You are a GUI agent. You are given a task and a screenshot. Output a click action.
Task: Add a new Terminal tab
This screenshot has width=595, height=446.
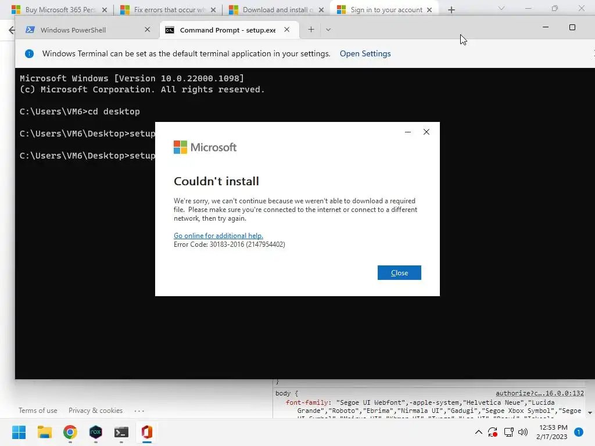[311, 30]
